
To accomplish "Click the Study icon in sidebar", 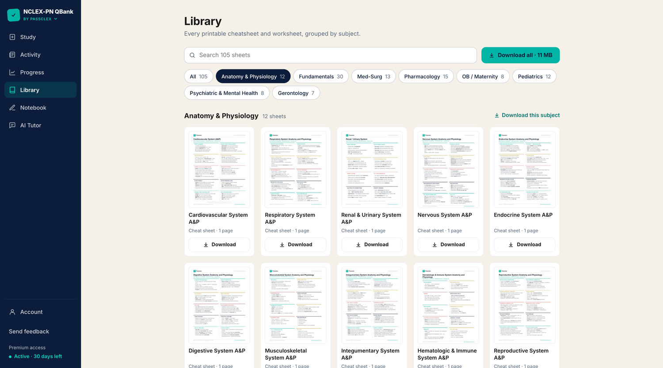I will (12, 37).
